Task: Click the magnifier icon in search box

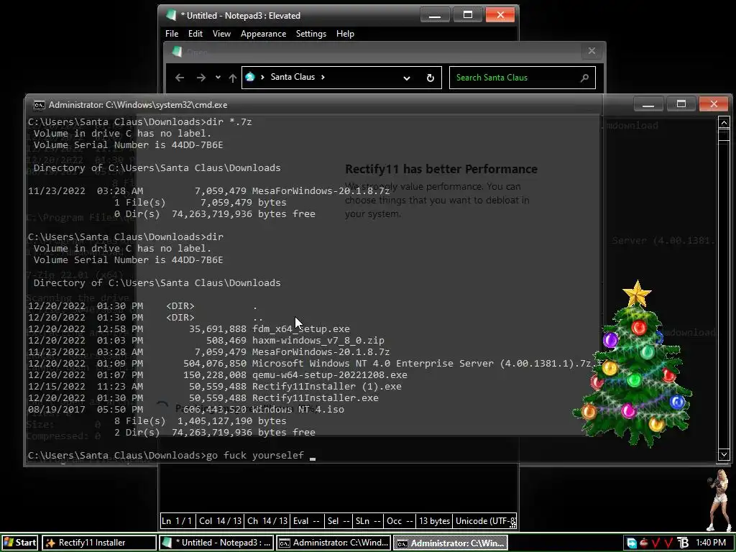Action: coord(584,78)
